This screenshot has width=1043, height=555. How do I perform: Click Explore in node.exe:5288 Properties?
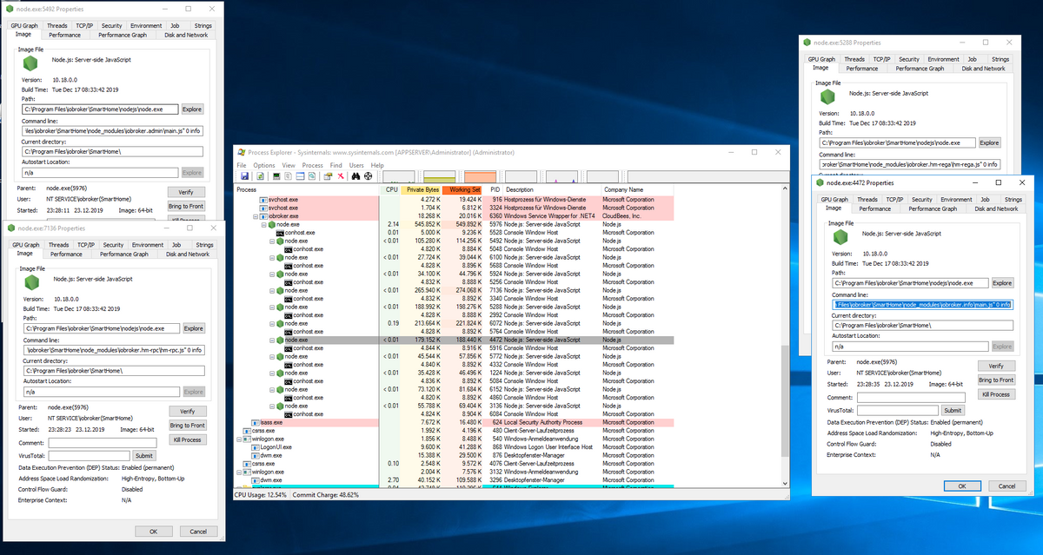989,142
